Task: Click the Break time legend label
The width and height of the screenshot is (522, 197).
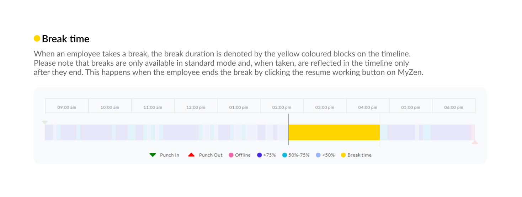Action: (x=359, y=155)
